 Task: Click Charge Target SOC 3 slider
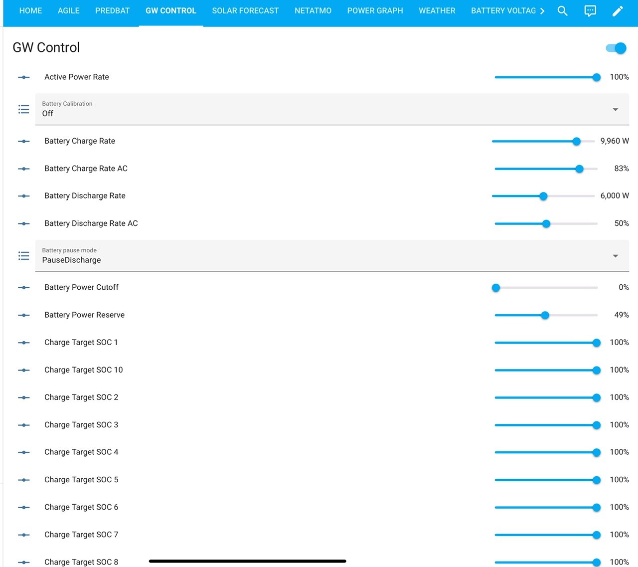coord(546,425)
